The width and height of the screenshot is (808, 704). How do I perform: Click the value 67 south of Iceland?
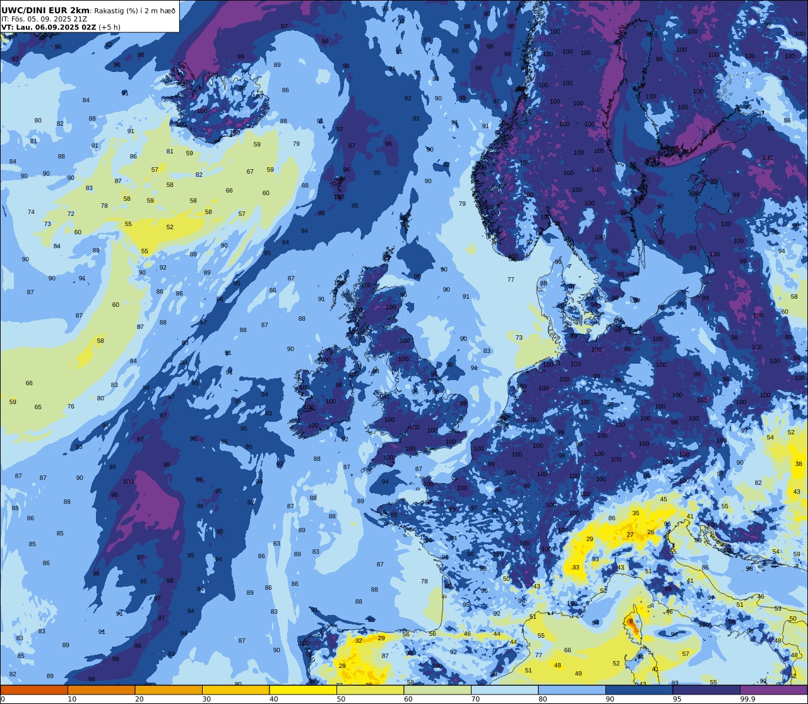click(250, 172)
